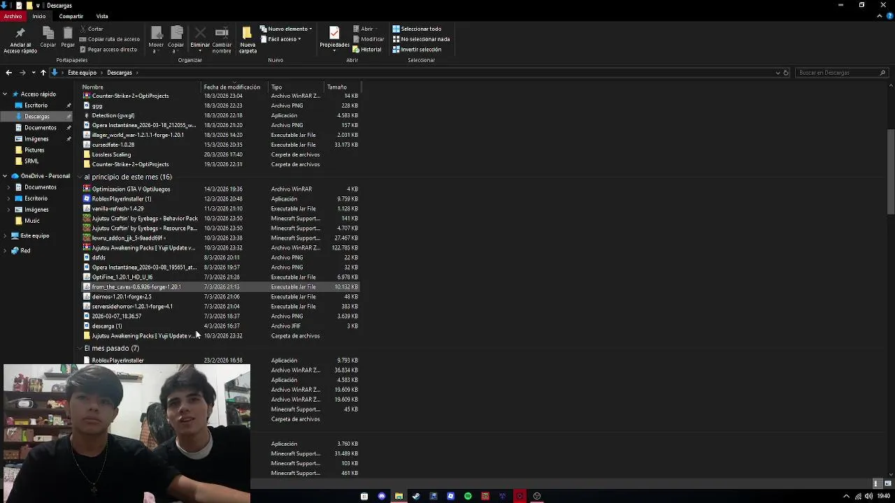Select SRML folder in navigation pane

(x=31, y=161)
